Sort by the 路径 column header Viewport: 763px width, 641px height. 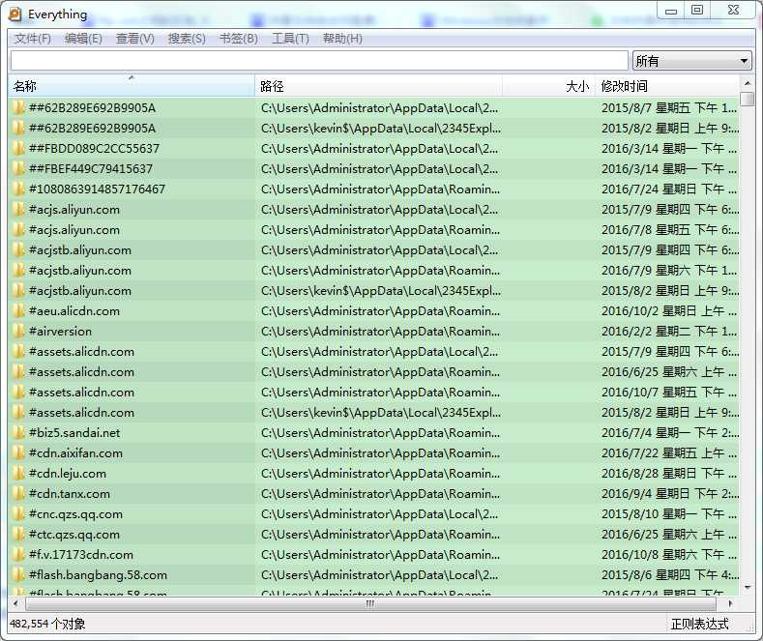(x=378, y=86)
